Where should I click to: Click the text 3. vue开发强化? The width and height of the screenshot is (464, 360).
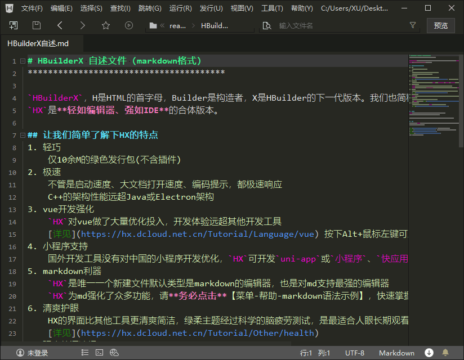61,209
